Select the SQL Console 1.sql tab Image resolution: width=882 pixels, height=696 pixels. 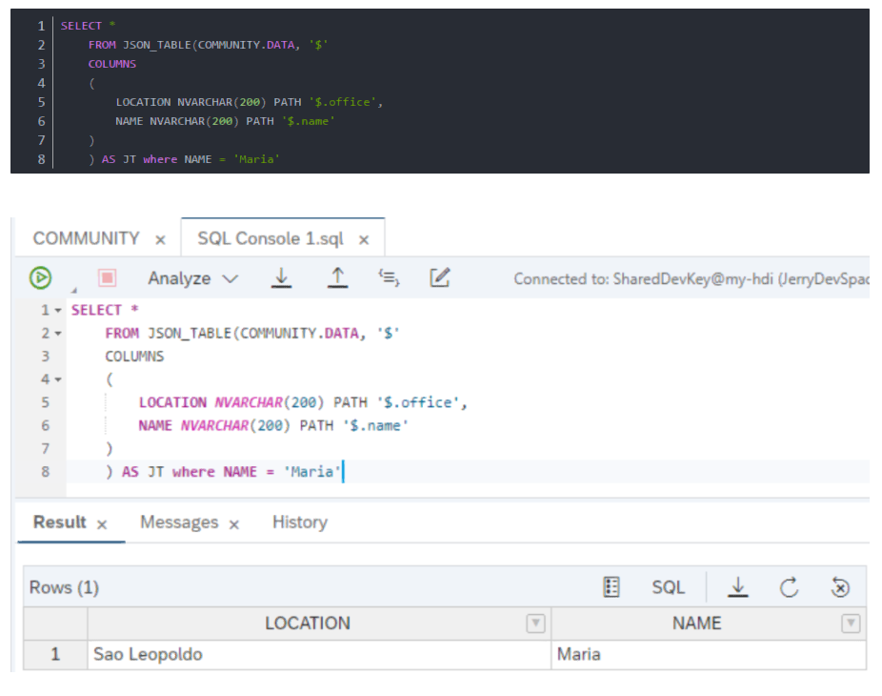click(x=271, y=238)
